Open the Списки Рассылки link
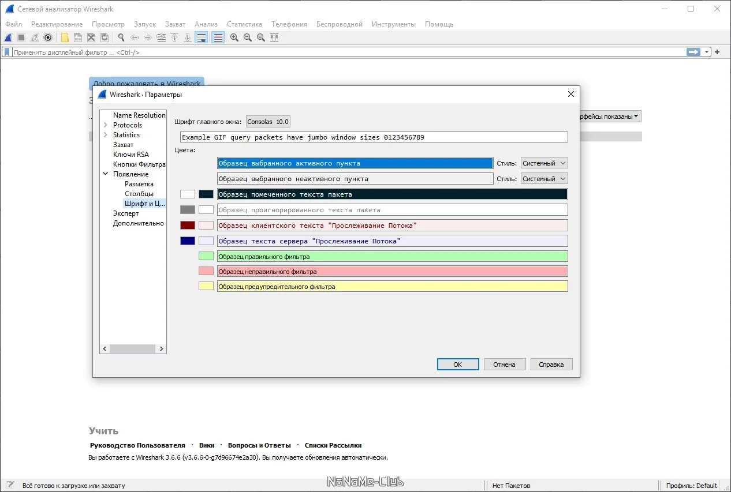The width and height of the screenshot is (731, 492). (x=333, y=445)
